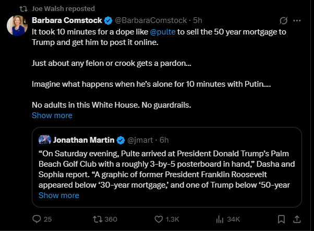Image resolution: width=314 pixels, height=231 pixels.
Task: Click Barbara Comstock's blue verified badge
Action: pos(108,21)
